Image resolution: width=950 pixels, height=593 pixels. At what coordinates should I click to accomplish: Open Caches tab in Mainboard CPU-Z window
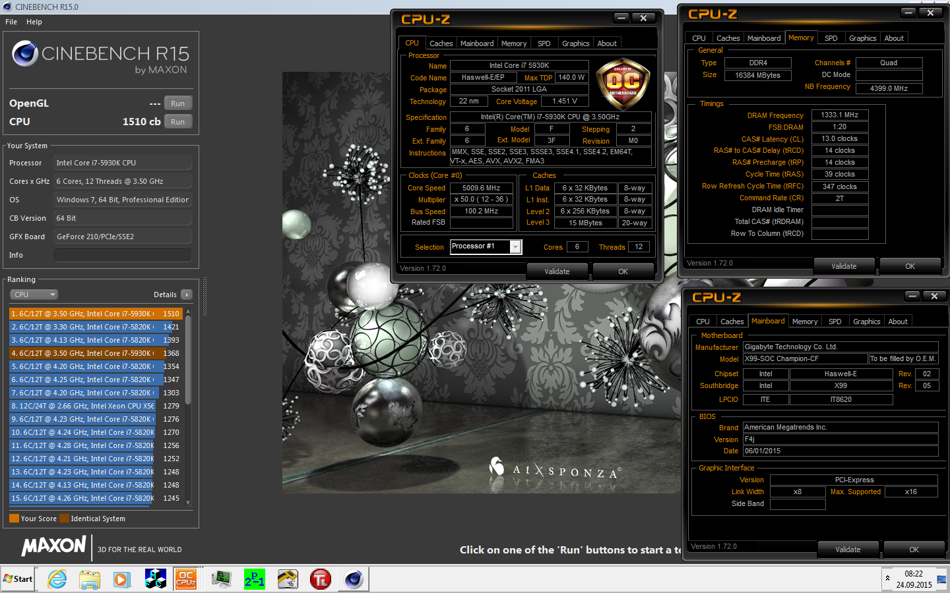point(732,322)
